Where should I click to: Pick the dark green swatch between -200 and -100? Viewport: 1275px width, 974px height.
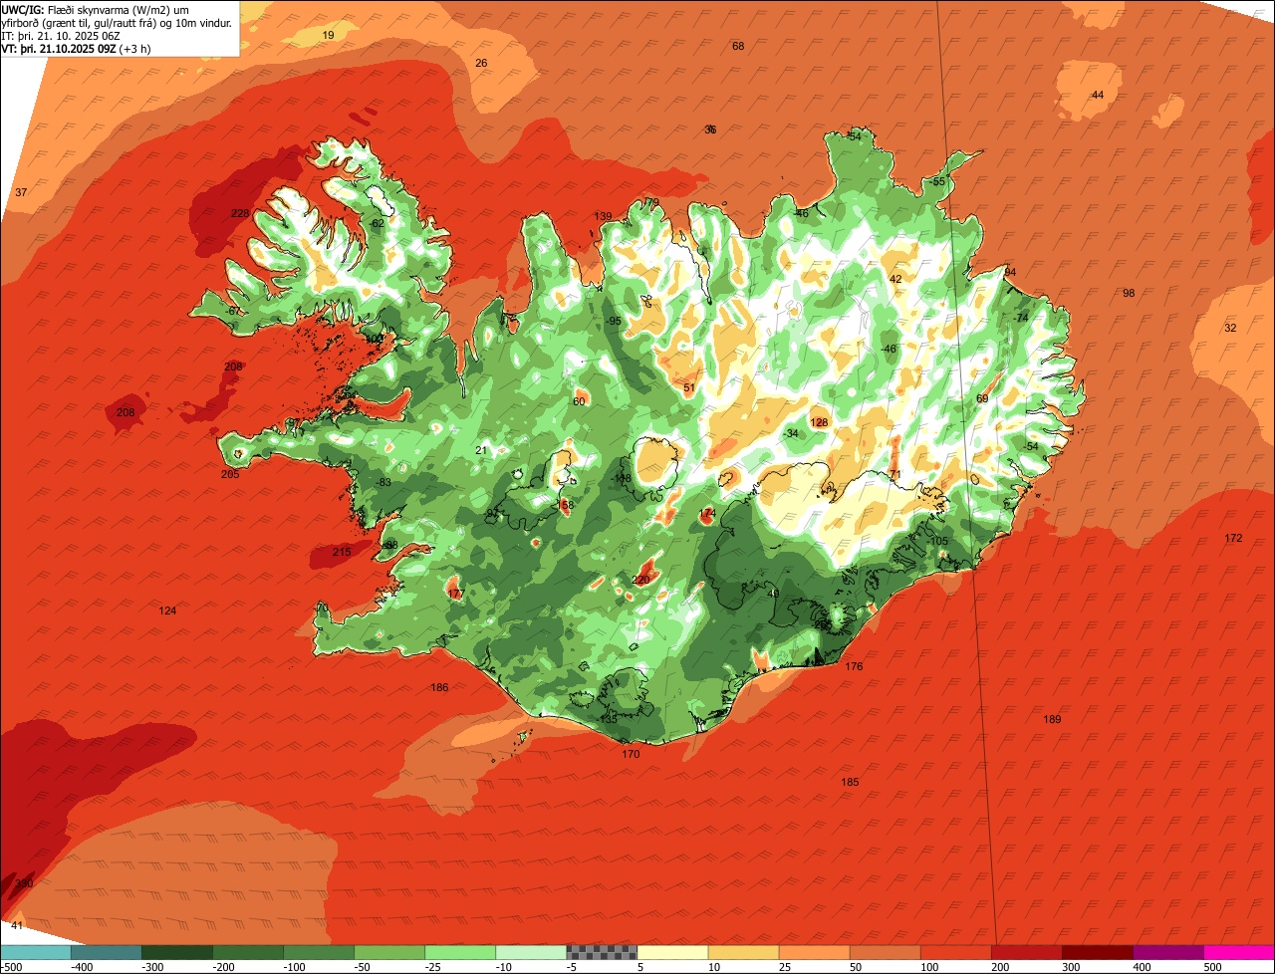click(x=247, y=952)
